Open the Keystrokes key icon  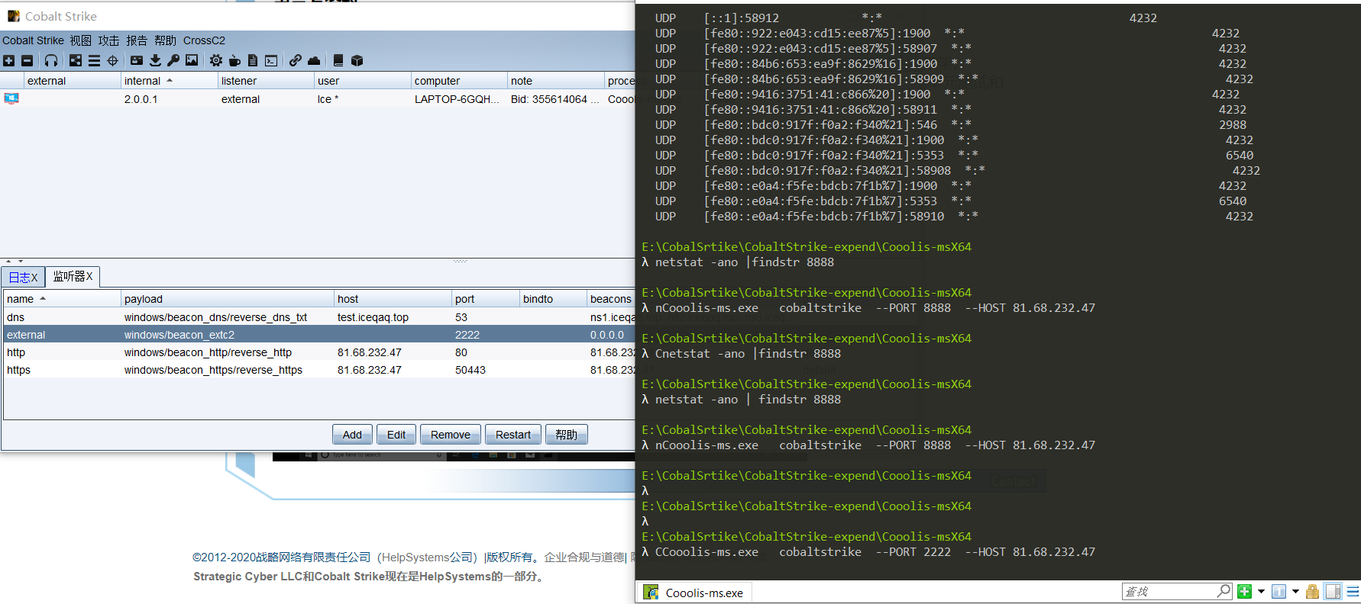(x=173, y=60)
